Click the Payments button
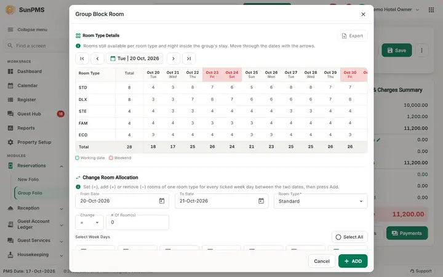 pos(407,233)
